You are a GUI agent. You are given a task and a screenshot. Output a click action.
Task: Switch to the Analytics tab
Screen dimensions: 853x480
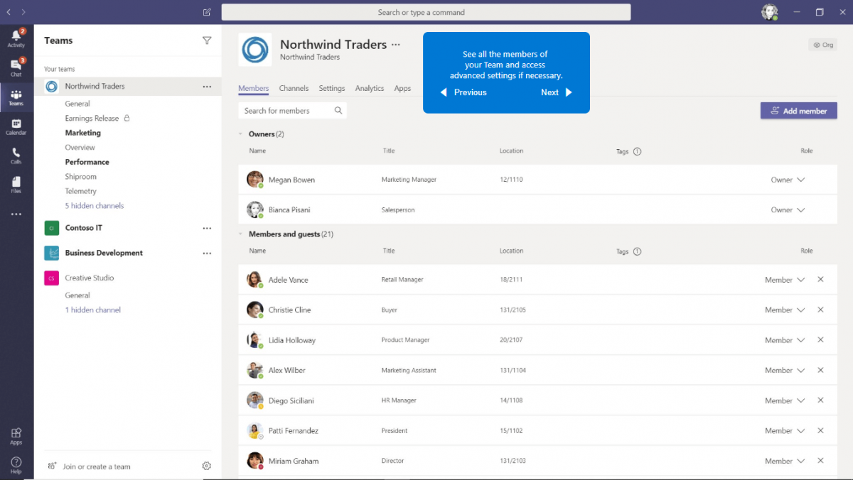pyautogui.click(x=369, y=88)
